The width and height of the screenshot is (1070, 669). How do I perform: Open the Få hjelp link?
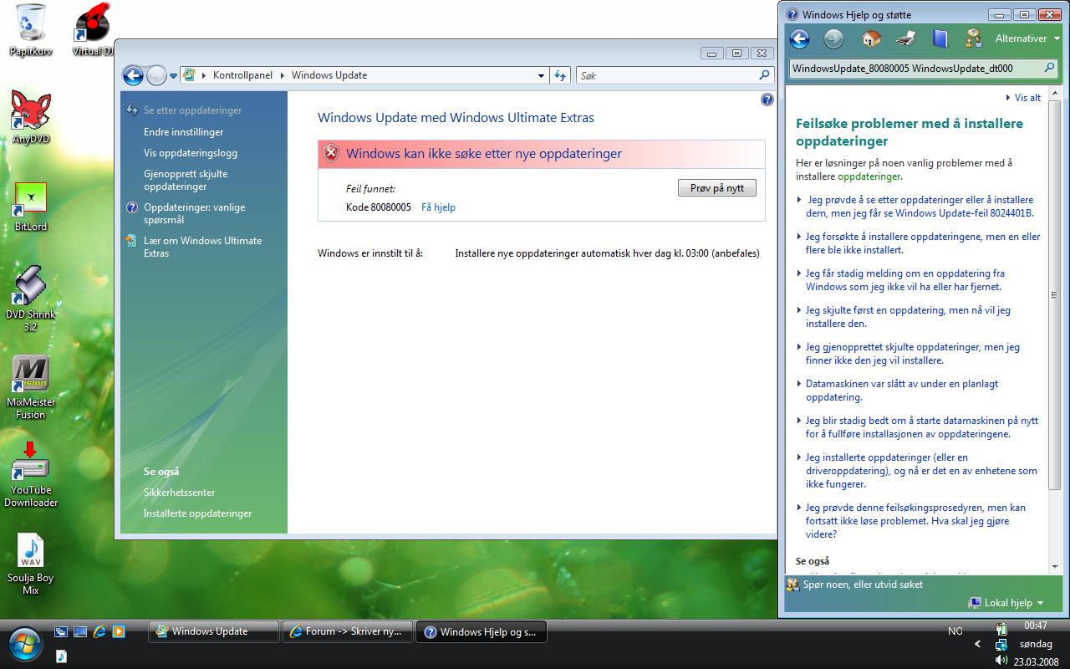point(438,207)
